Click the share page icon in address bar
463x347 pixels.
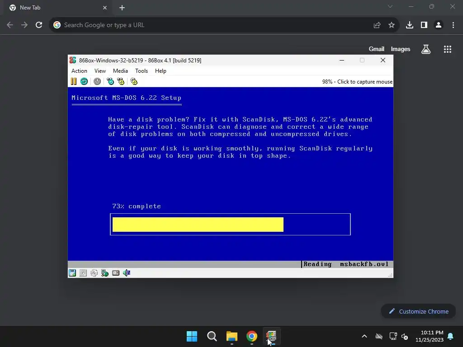click(x=377, y=25)
